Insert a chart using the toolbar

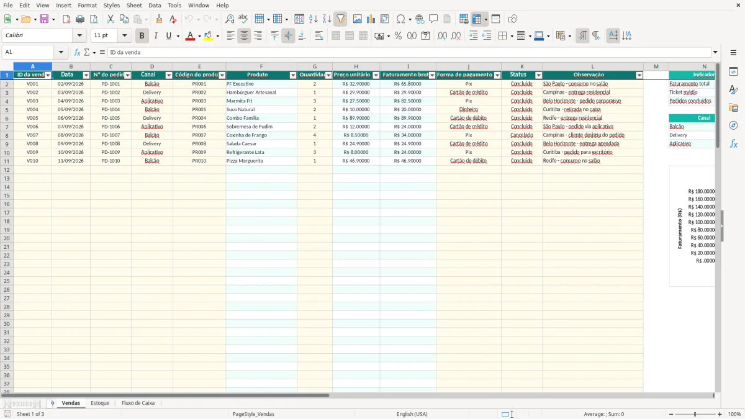point(371,19)
